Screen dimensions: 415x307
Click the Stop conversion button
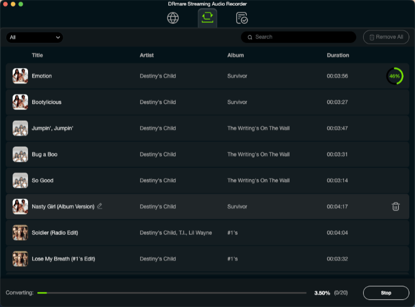click(386, 292)
